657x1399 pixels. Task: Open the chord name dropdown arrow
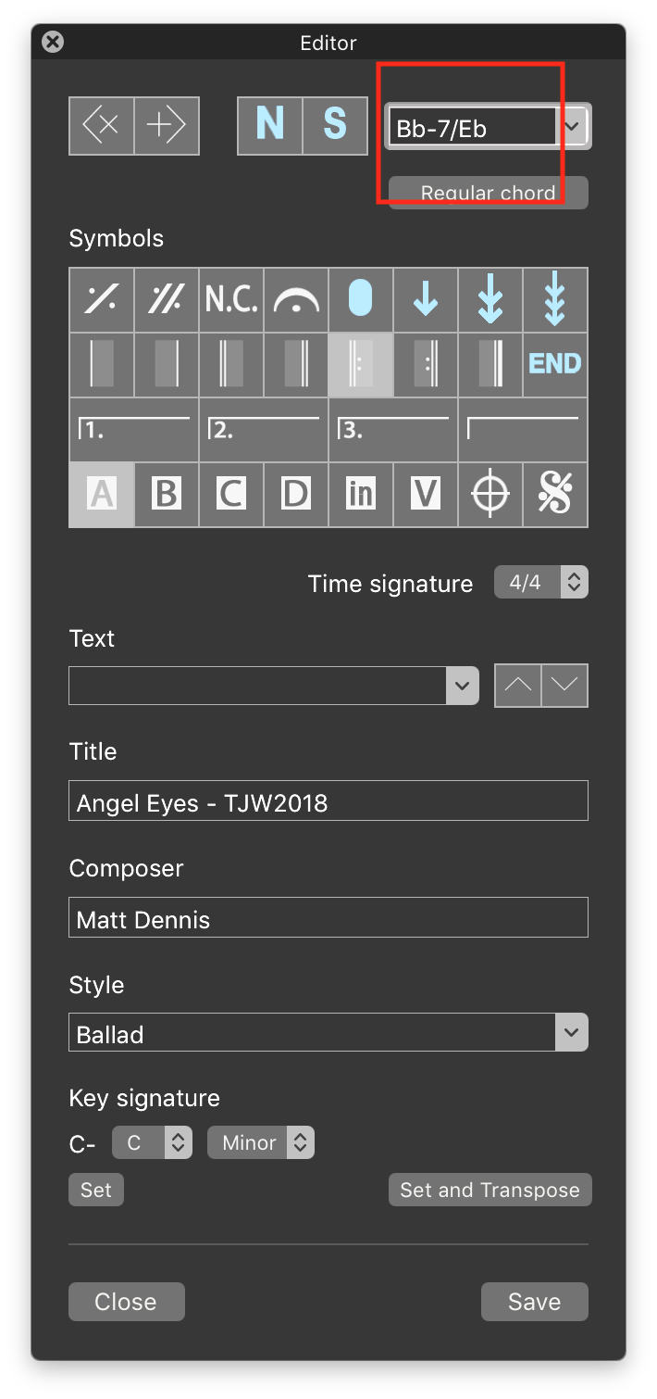click(575, 126)
